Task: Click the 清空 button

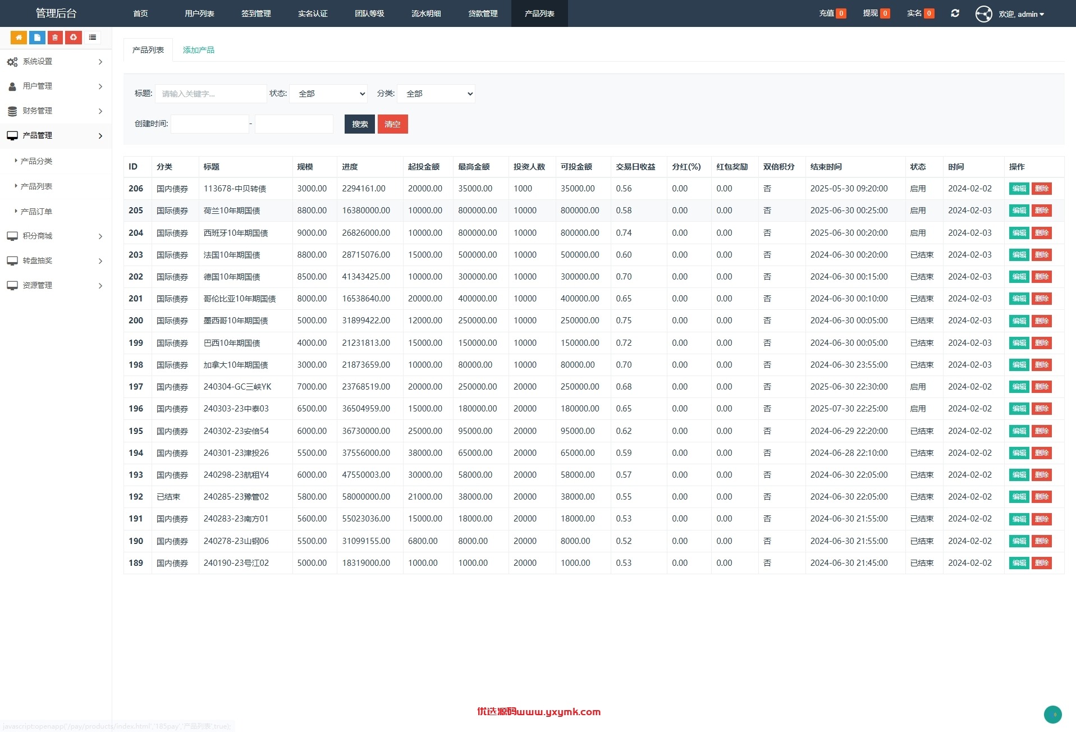Action: pyautogui.click(x=392, y=124)
